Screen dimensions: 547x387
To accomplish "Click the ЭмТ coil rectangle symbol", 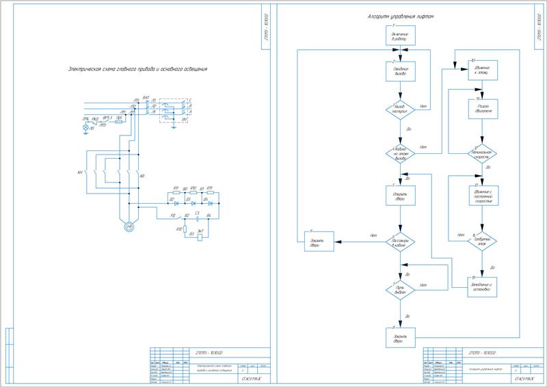I will pyautogui.click(x=200, y=237).
